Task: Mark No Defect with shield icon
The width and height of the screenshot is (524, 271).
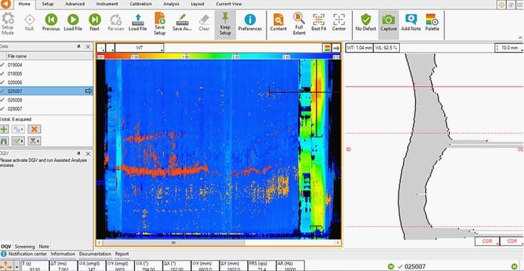Action: tap(366, 20)
